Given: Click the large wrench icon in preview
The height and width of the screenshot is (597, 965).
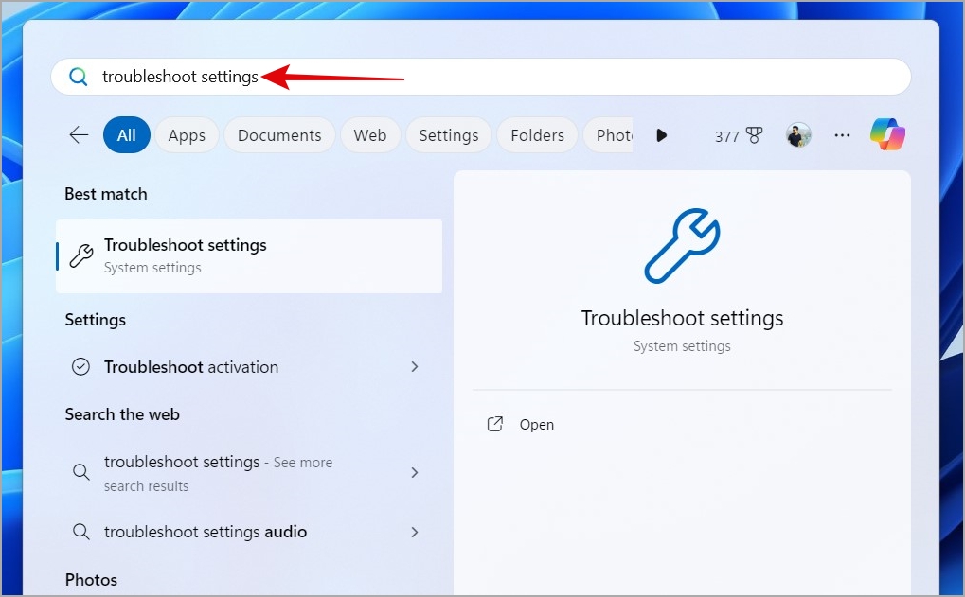Looking at the screenshot, I should [x=682, y=246].
